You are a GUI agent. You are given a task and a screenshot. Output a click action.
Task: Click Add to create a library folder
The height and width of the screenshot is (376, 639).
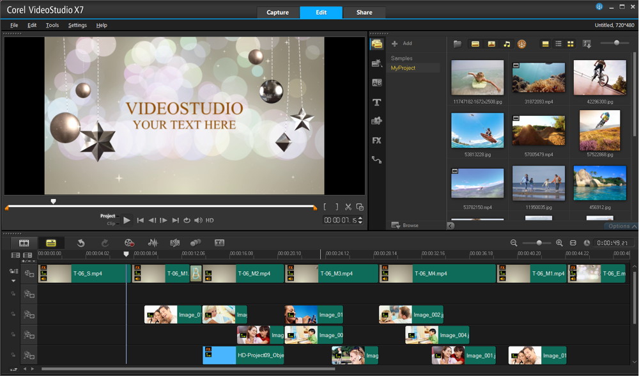(x=402, y=43)
